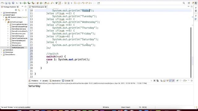
Task: Select NestedIf.java file
Action: point(16,45)
